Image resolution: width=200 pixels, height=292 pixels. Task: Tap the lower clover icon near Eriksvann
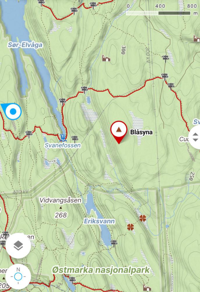click(130, 227)
